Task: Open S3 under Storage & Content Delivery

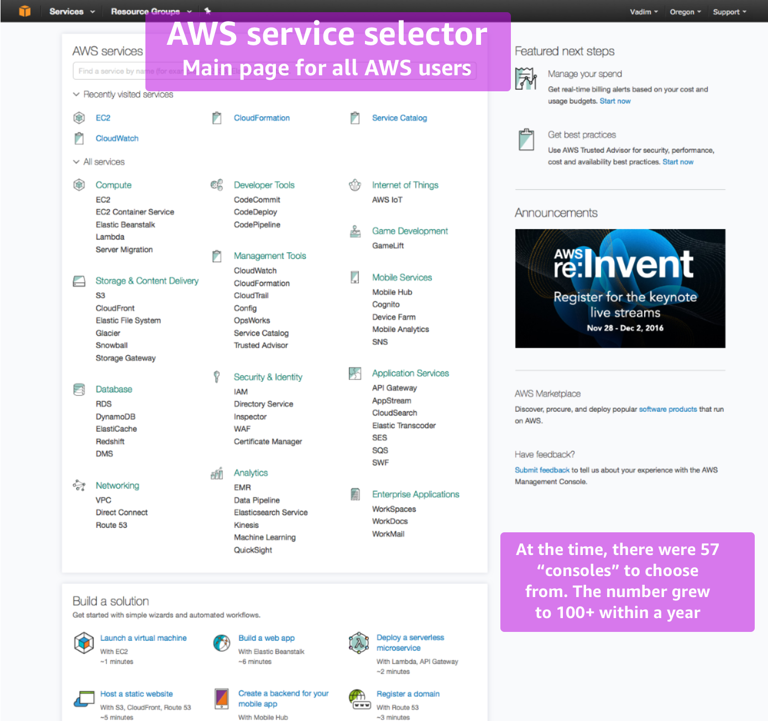Action: tap(100, 295)
